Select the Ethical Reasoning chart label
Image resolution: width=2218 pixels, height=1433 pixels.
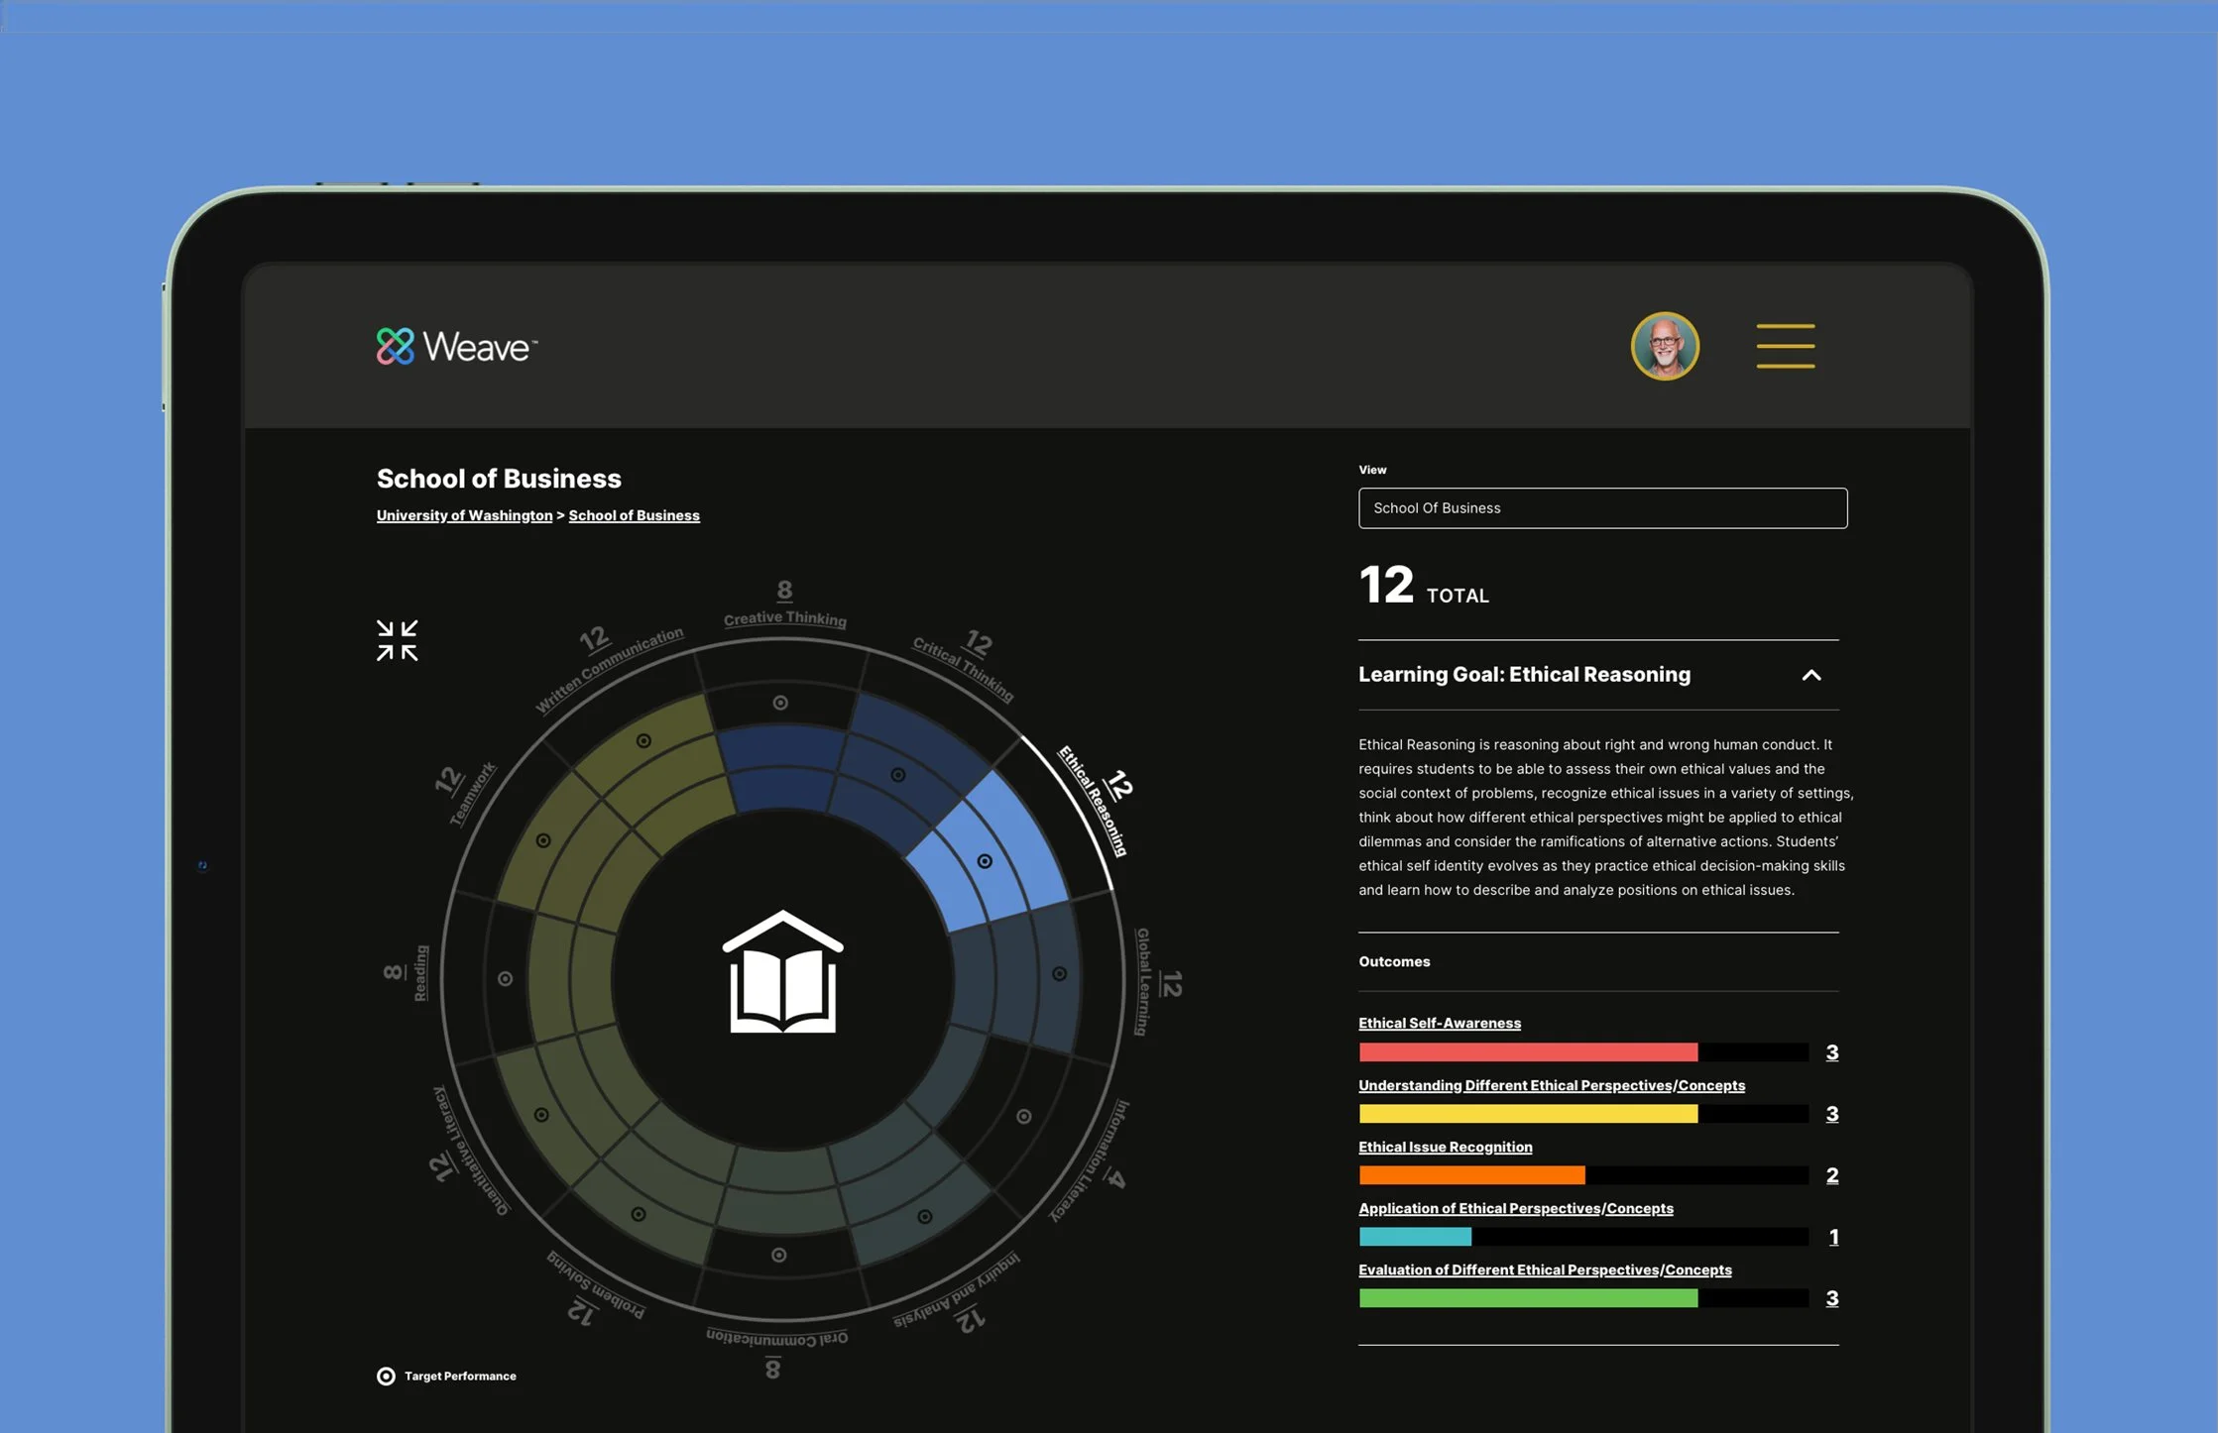coord(1093,801)
